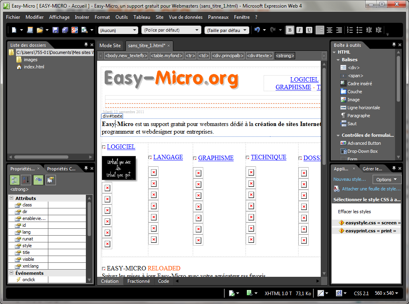The height and width of the screenshot is (304, 409).
Task: Select the div#texte tag breadcrumb
Action: tap(260, 56)
